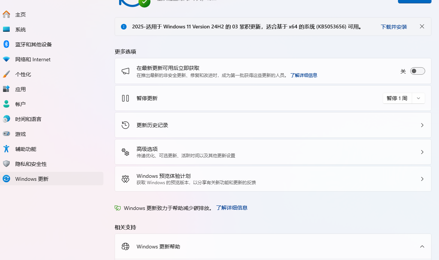
Task: Click the 更新历史记录 row title
Action: pyautogui.click(x=152, y=125)
